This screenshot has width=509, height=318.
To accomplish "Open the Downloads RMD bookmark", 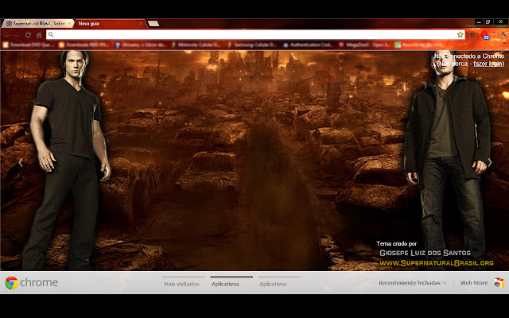I will tap(84, 45).
